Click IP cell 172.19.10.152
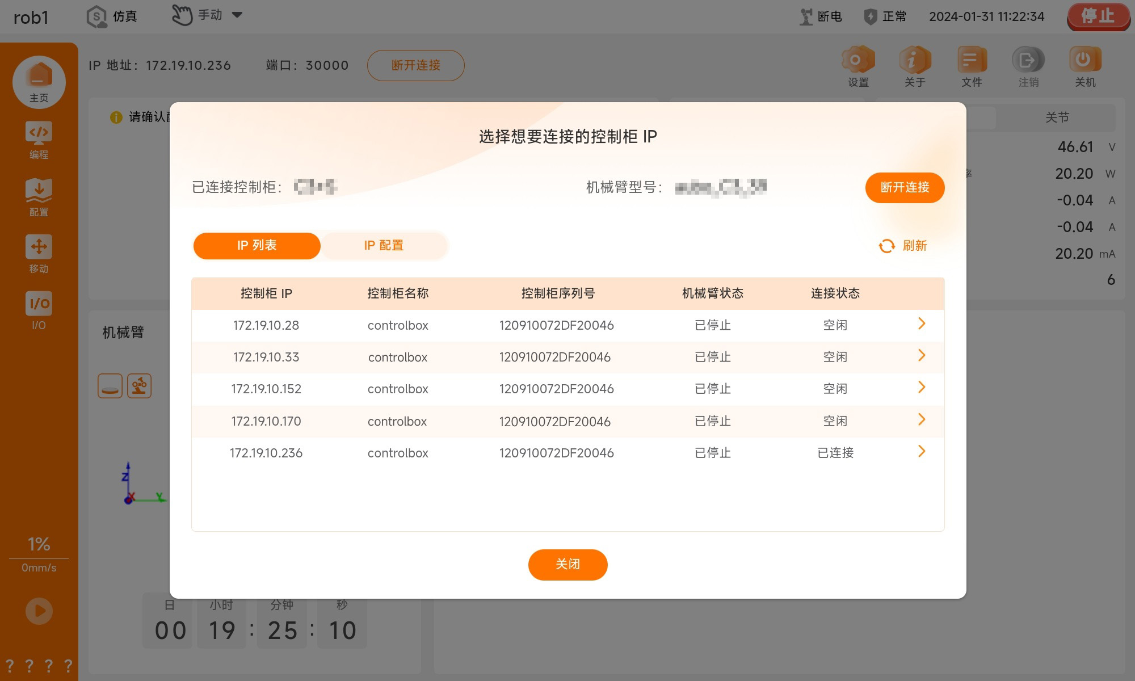1135x681 pixels. (266, 389)
